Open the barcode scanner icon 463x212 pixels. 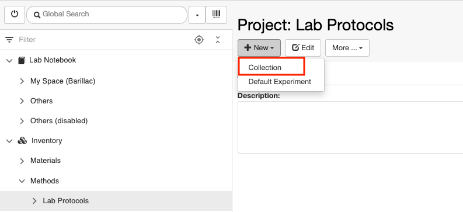click(x=216, y=15)
